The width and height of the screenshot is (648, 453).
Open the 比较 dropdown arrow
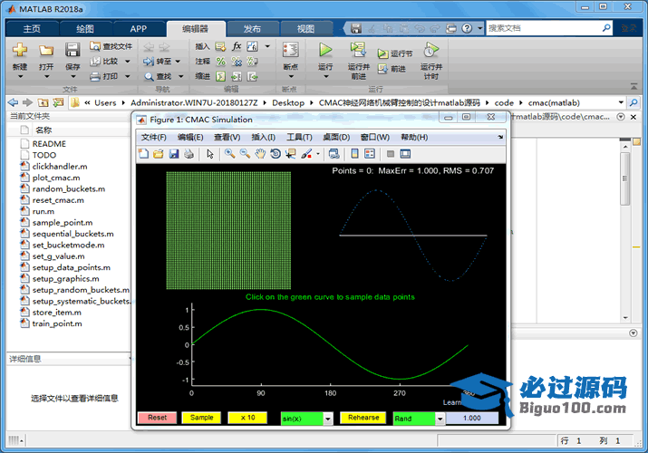pos(127,62)
